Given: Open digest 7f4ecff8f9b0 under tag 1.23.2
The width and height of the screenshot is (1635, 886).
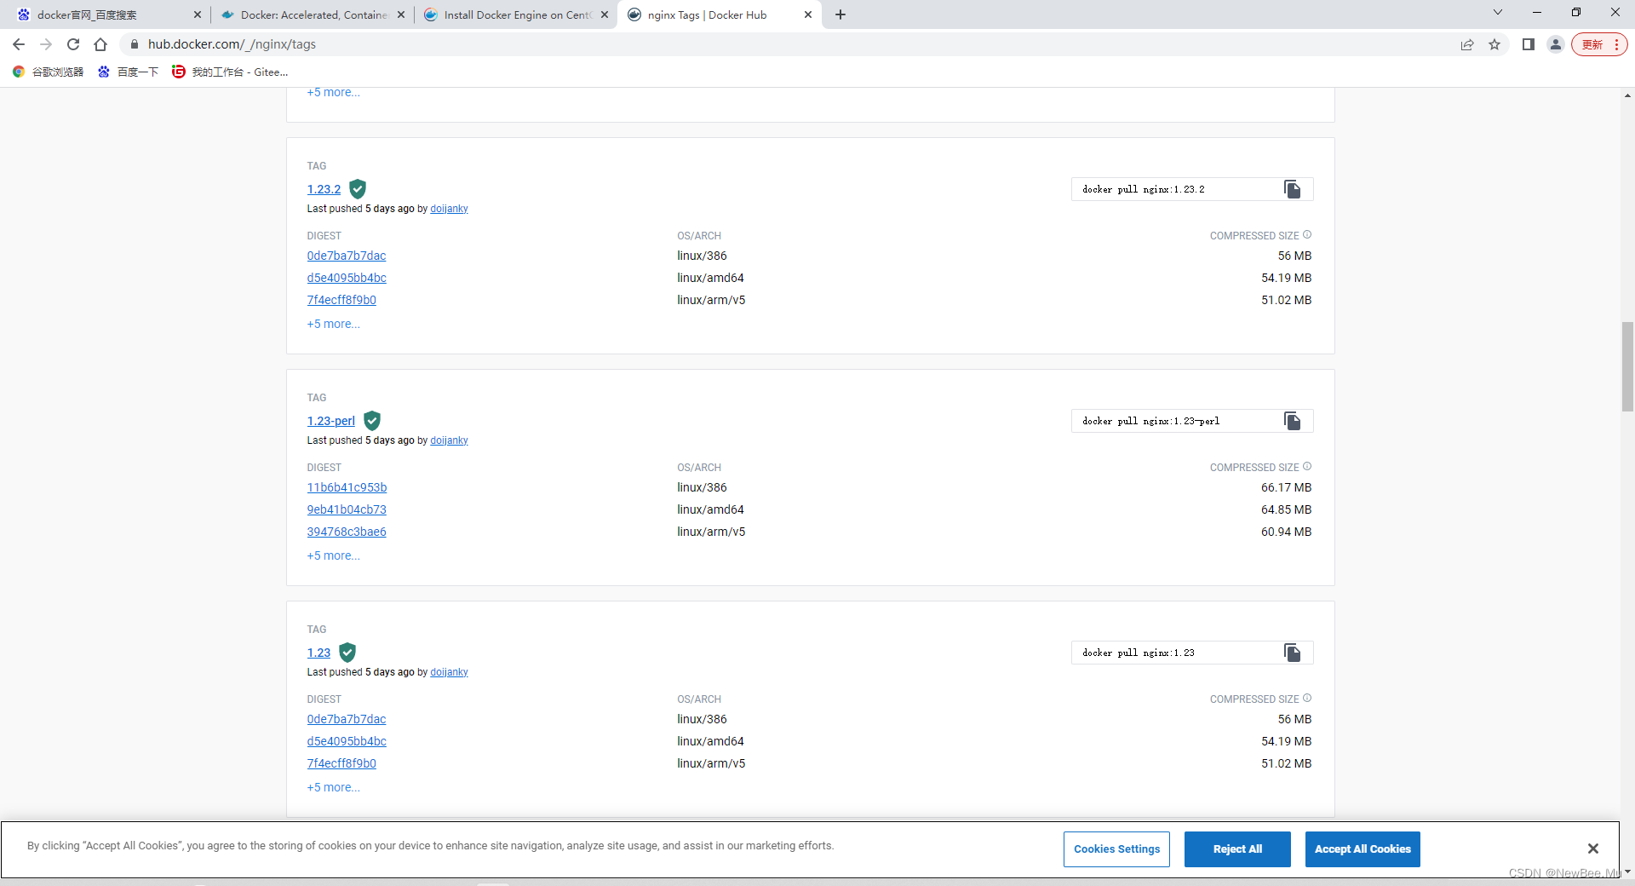Looking at the screenshot, I should (x=341, y=300).
